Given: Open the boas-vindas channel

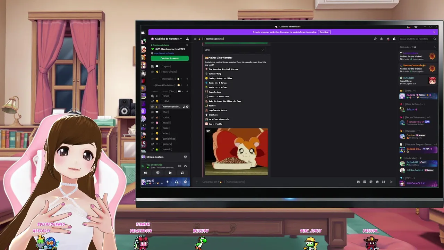Looking at the screenshot, I should tap(169, 72).
